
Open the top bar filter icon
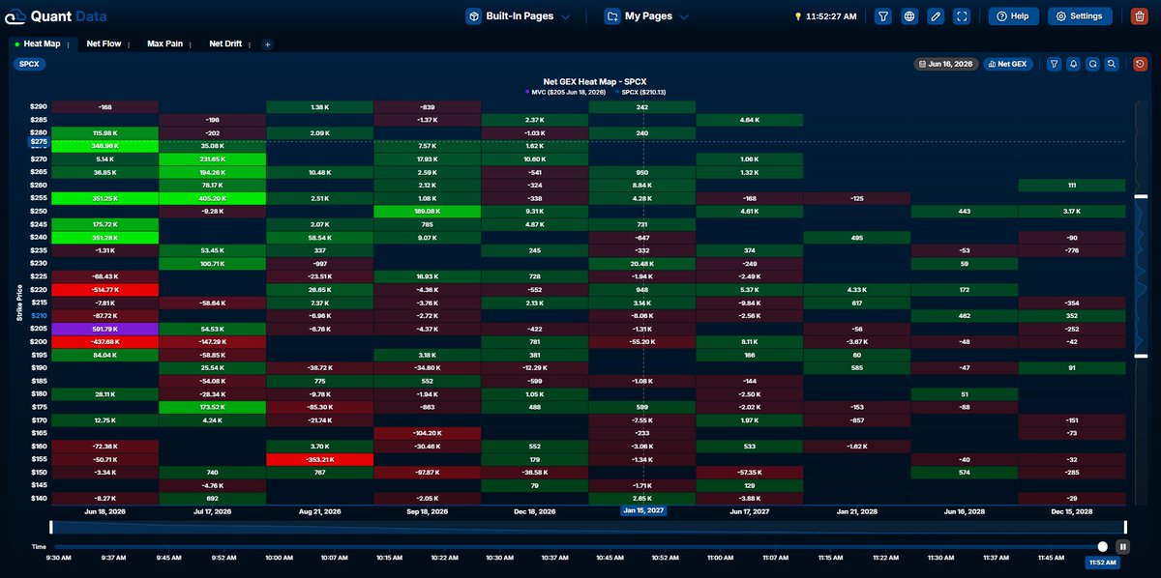pyautogui.click(x=883, y=16)
